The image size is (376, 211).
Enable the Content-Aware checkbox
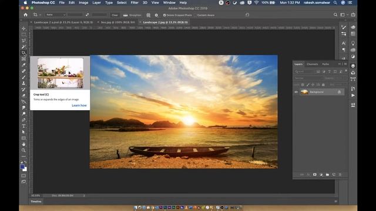pyautogui.click(x=195, y=15)
